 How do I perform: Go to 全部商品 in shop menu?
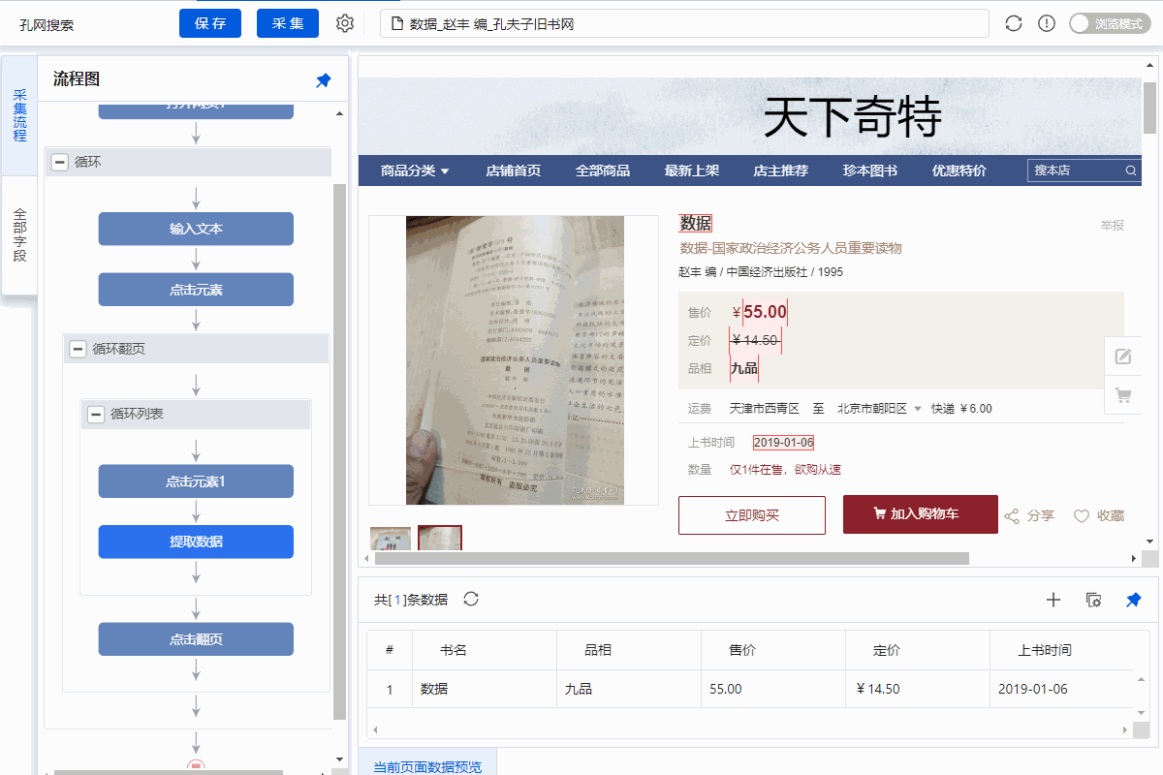tap(602, 170)
